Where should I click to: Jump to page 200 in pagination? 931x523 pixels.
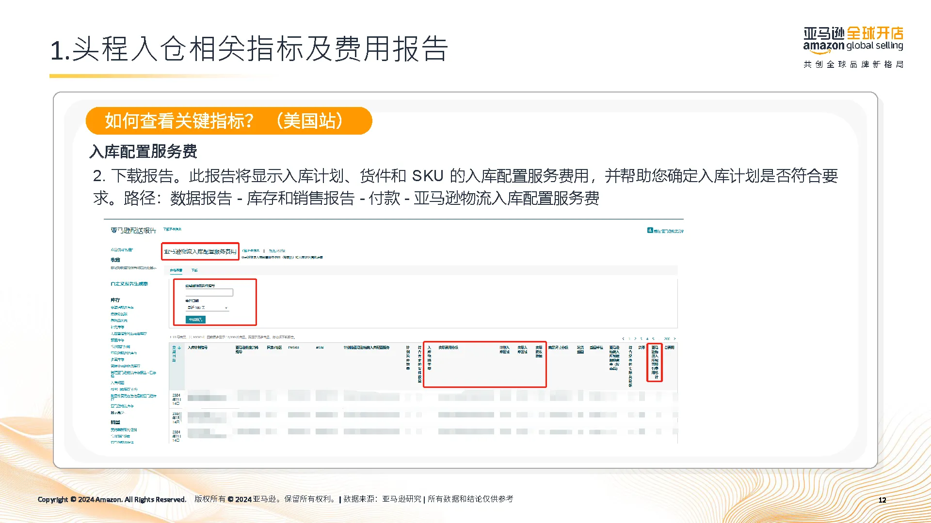point(667,338)
